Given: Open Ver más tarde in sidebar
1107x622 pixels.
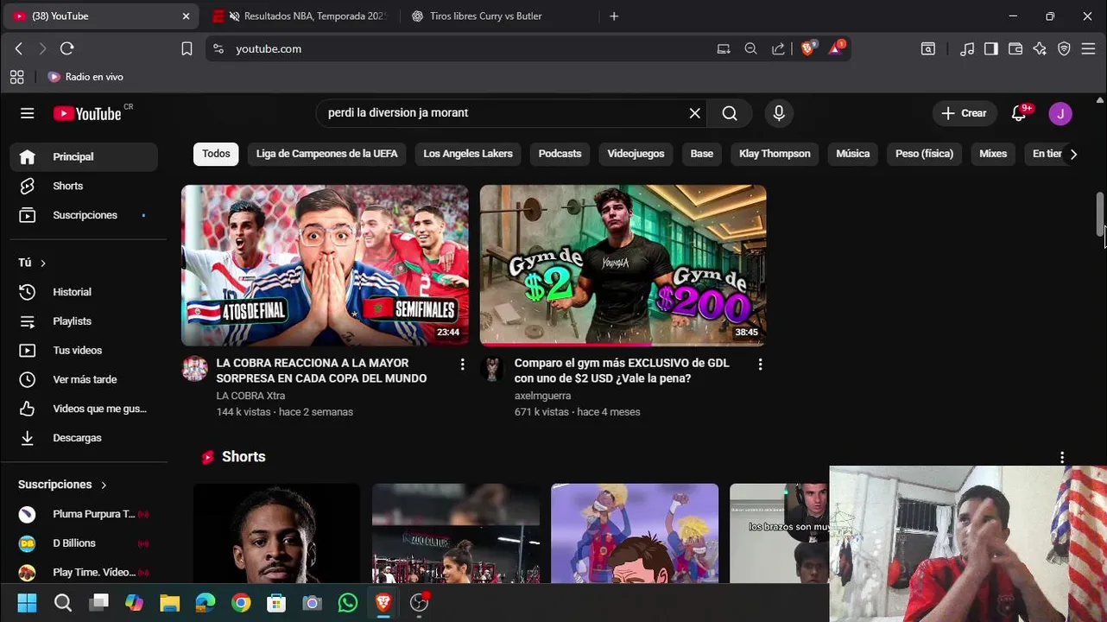Looking at the screenshot, I should tap(84, 379).
